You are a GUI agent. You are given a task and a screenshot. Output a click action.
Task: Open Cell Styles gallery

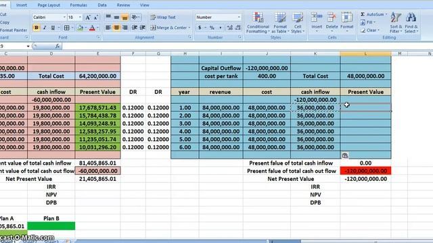click(x=298, y=23)
